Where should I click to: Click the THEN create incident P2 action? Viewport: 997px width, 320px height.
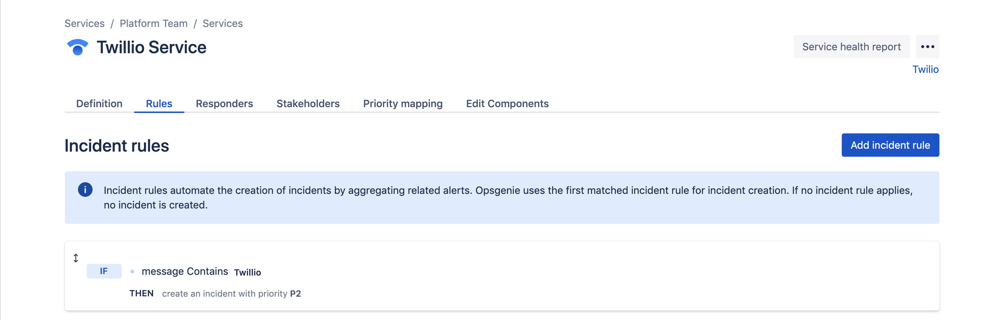[x=215, y=294]
